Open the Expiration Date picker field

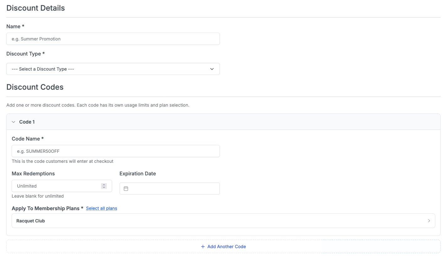173,189
